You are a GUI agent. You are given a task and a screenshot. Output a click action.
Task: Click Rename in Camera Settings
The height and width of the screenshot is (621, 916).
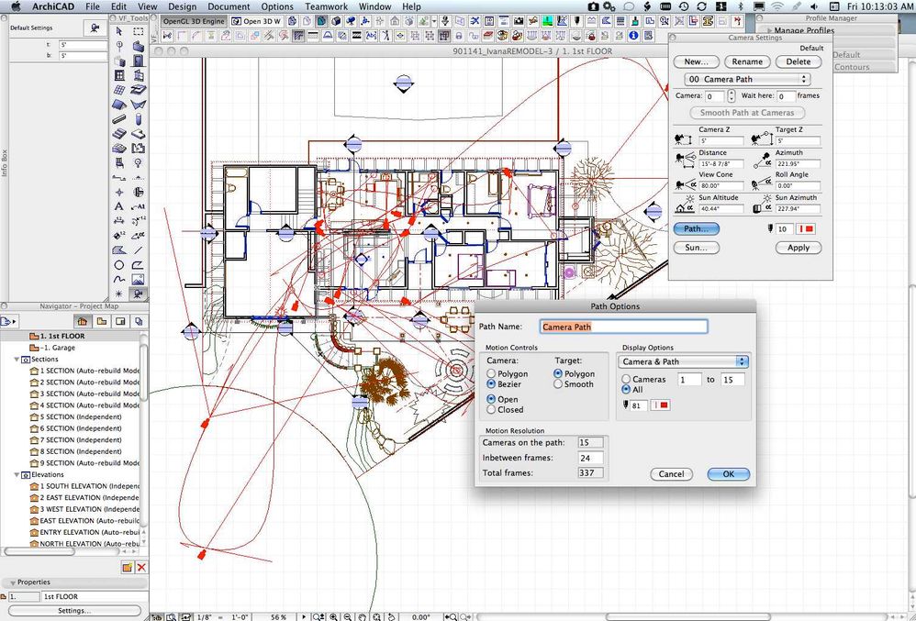click(747, 61)
